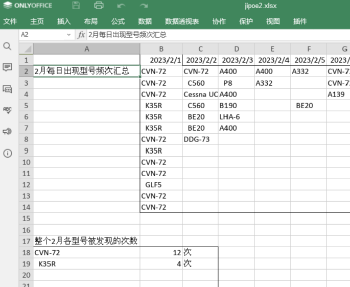Select column A header
The width and height of the screenshot is (350, 287).
point(87,49)
